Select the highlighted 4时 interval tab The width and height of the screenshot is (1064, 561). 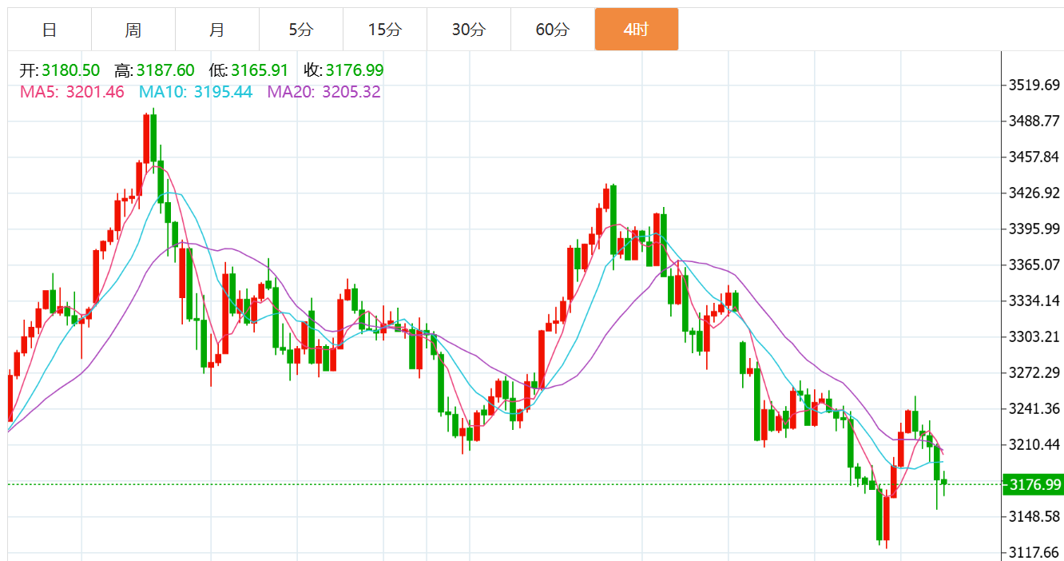pyautogui.click(x=637, y=30)
